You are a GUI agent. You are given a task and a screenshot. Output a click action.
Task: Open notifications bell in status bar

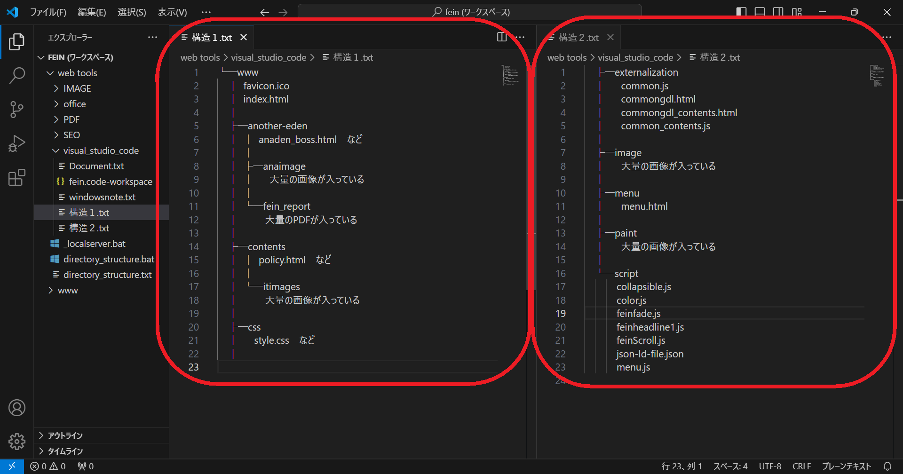point(887,466)
